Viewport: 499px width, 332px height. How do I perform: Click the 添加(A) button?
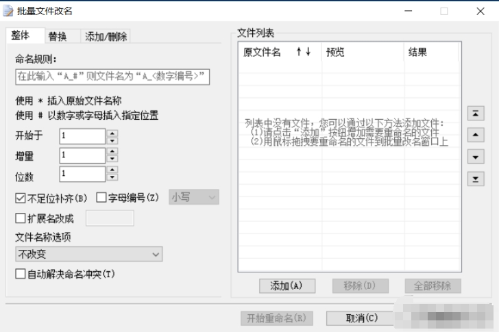point(287,286)
